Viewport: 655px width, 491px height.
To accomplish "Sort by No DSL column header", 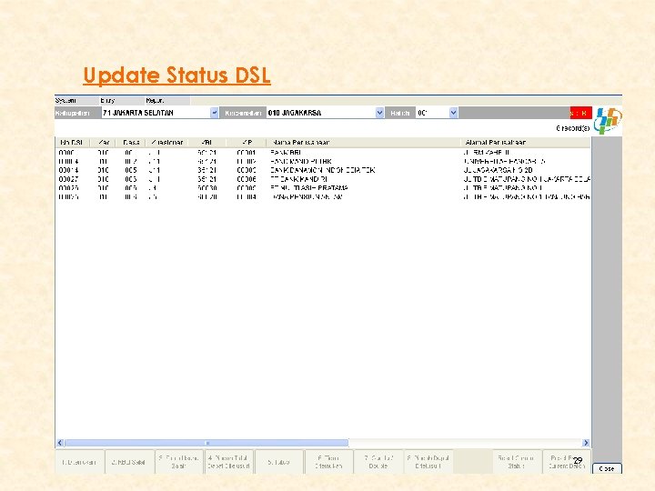I will [x=72, y=143].
